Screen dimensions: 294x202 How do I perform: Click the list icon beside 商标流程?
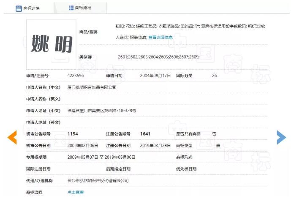point(71,8)
